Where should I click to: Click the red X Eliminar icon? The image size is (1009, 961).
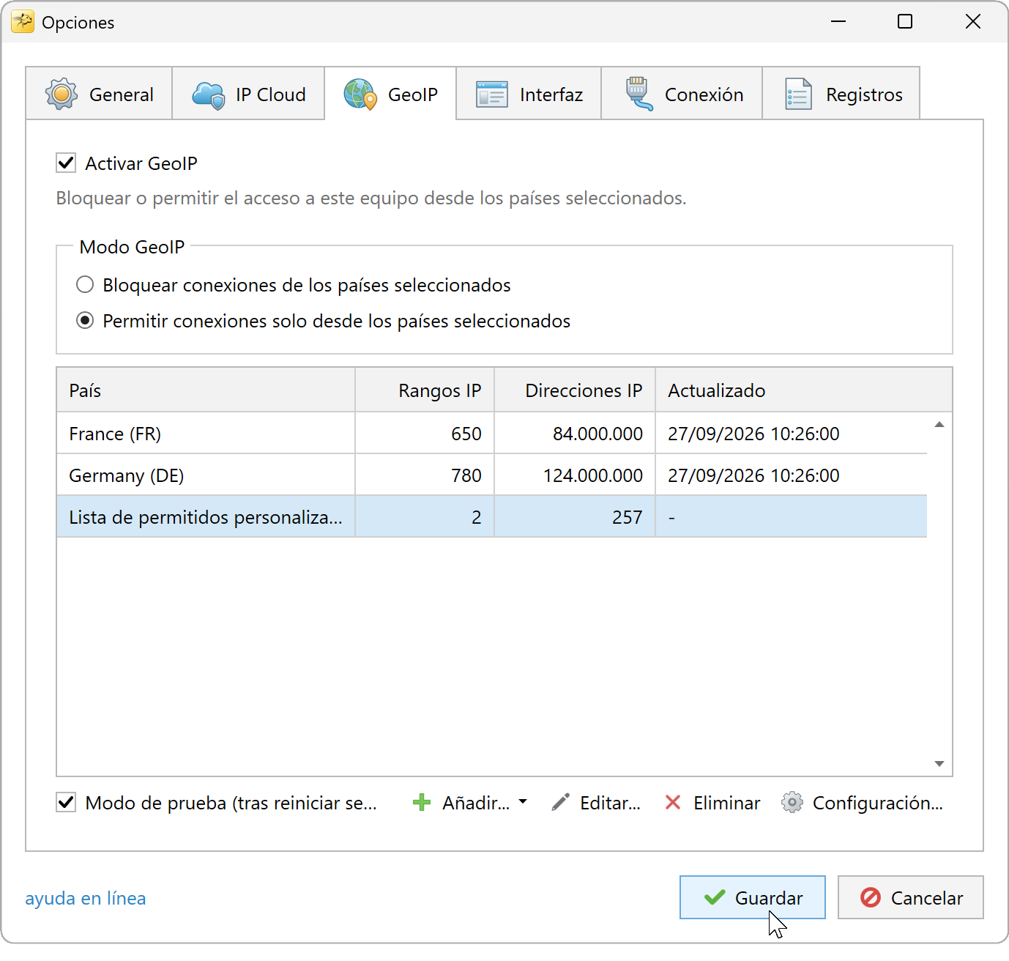point(673,803)
